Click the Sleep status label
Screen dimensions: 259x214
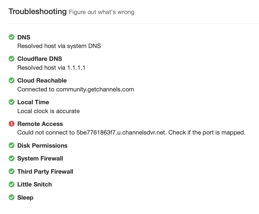25,197
